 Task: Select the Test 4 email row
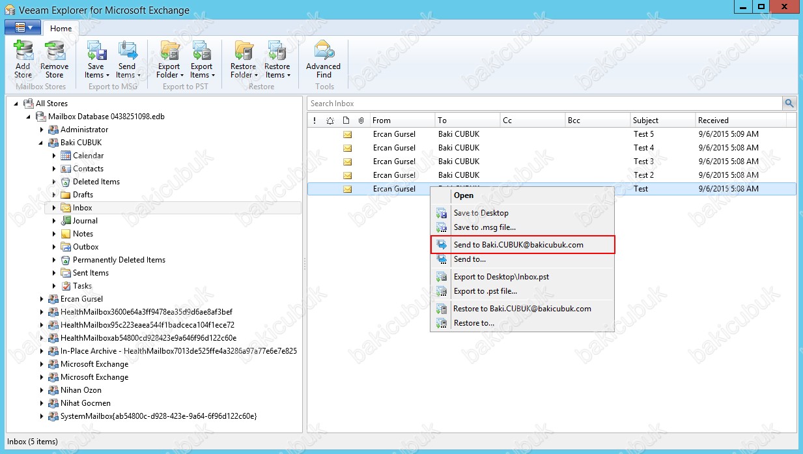552,148
